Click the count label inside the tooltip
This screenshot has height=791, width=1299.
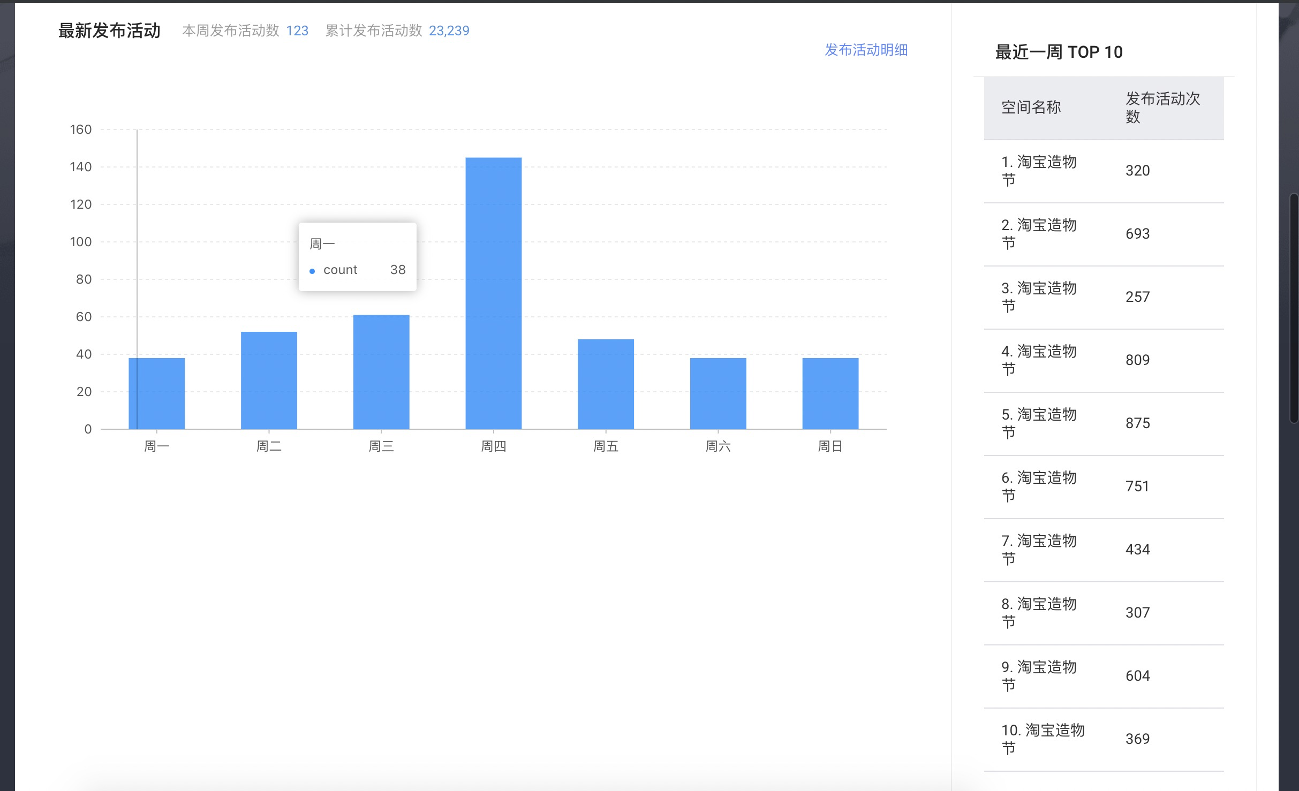pyautogui.click(x=341, y=269)
